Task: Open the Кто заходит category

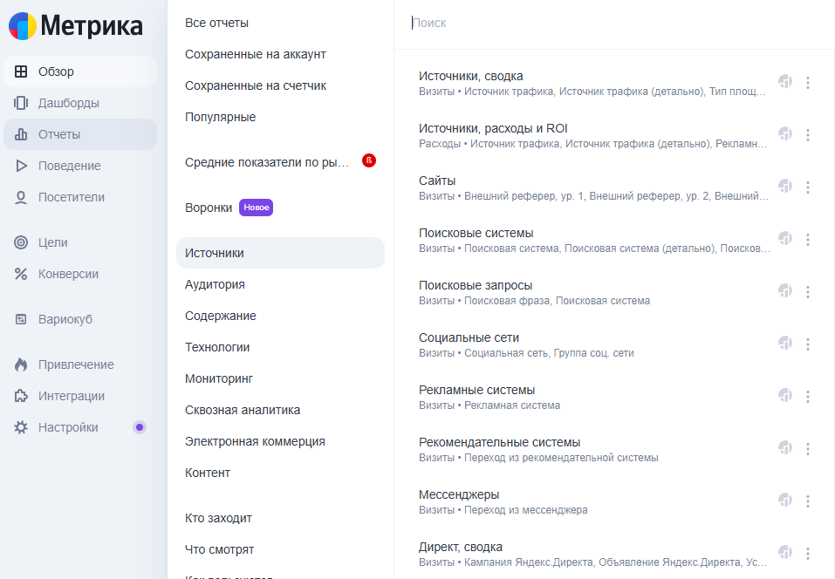Action: 218,518
